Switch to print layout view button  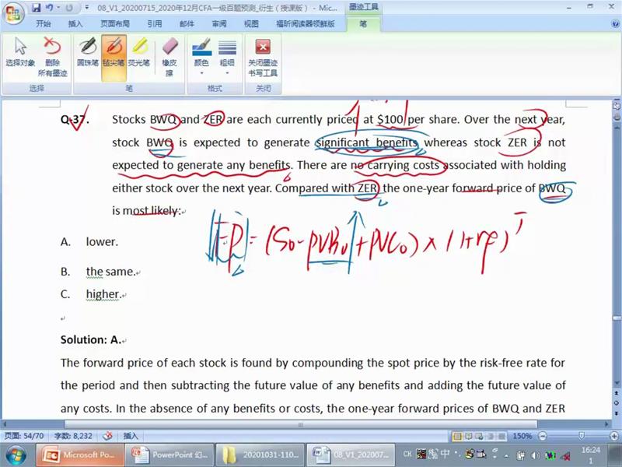click(x=458, y=437)
